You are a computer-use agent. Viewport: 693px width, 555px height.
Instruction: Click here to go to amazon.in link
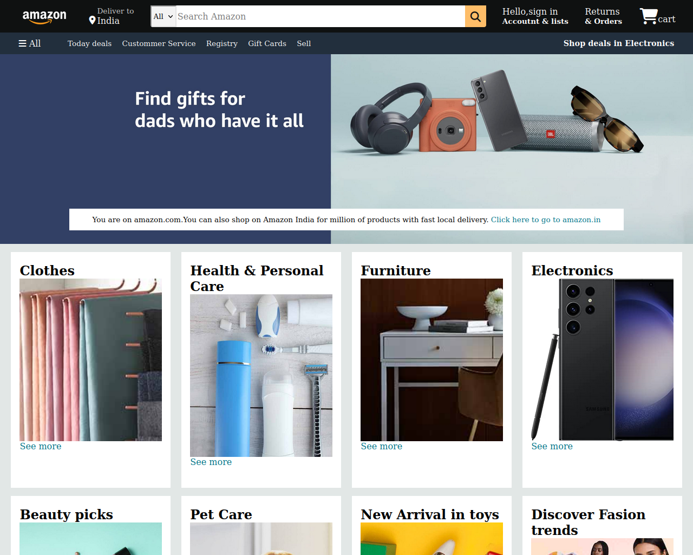[x=546, y=220]
